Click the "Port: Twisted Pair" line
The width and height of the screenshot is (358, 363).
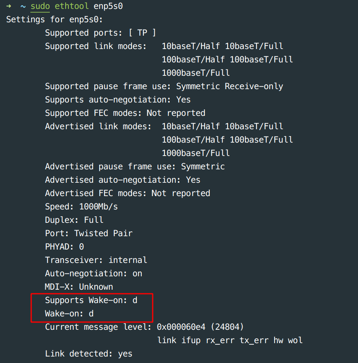(89, 233)
